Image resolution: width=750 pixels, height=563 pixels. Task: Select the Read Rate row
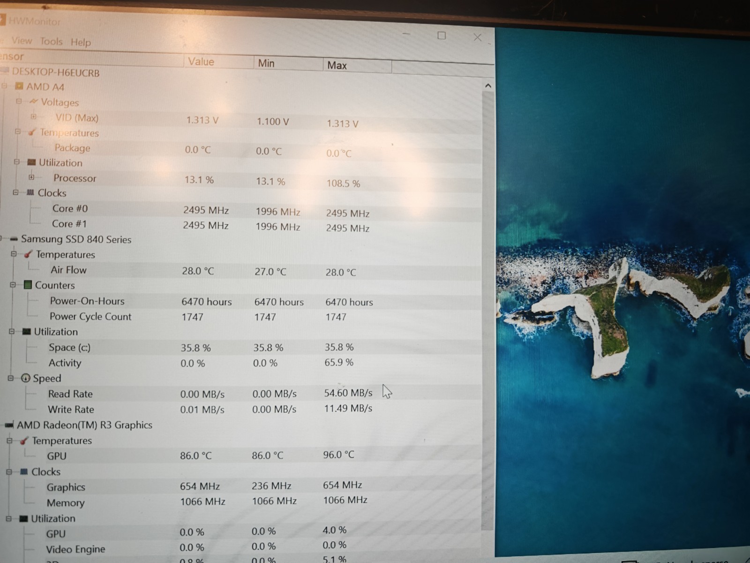[x=241, y=394]
